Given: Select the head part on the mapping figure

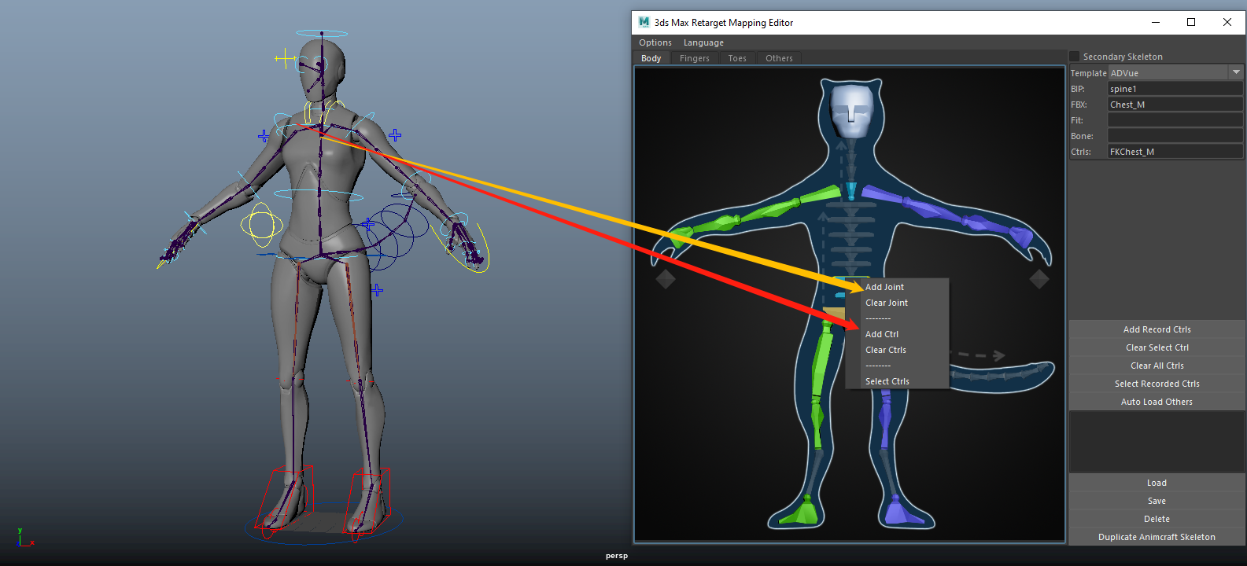Looking at the screenshot, I should (x=851, y=112).
